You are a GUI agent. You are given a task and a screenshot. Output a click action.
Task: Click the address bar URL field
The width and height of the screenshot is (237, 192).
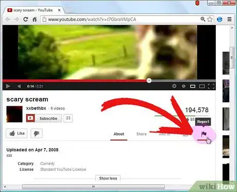point(120,19)
